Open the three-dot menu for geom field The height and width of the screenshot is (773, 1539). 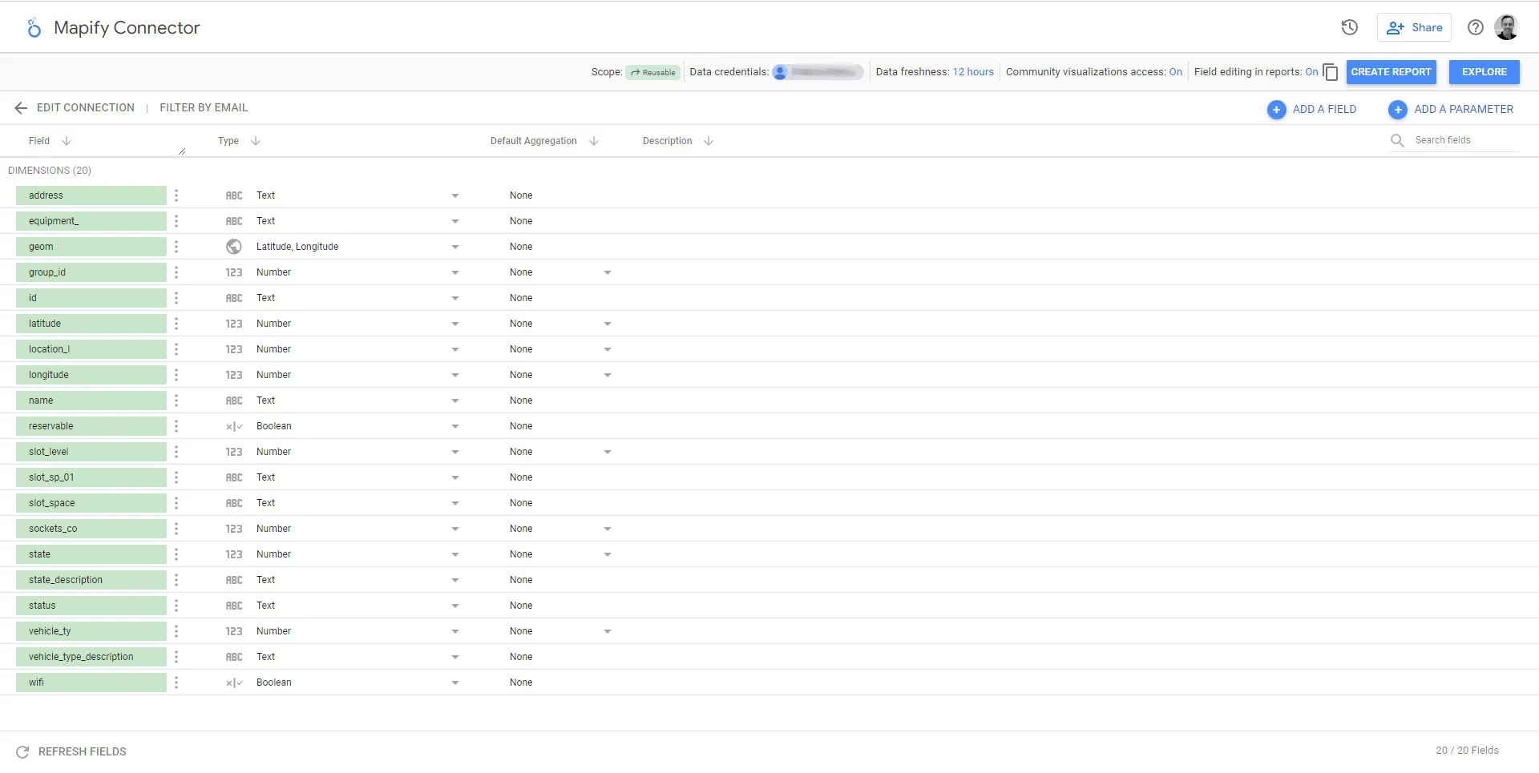(176, 247)
